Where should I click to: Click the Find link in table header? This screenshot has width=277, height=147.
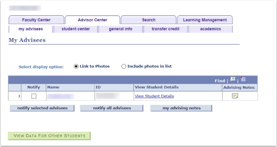pyautogui.click(x=220, y=81)
